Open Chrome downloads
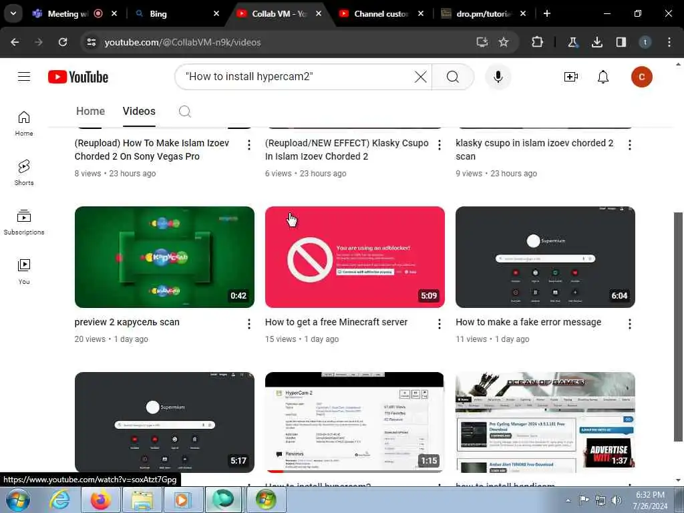The width and height of the screenshot is (684, 513). pos(596,42)
